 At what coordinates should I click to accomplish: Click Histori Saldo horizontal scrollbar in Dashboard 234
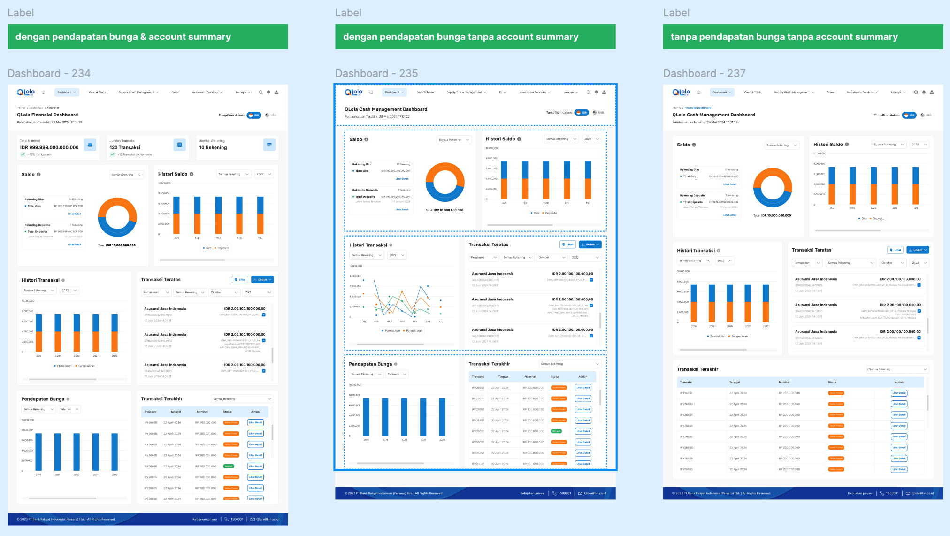tap(193, 260)
